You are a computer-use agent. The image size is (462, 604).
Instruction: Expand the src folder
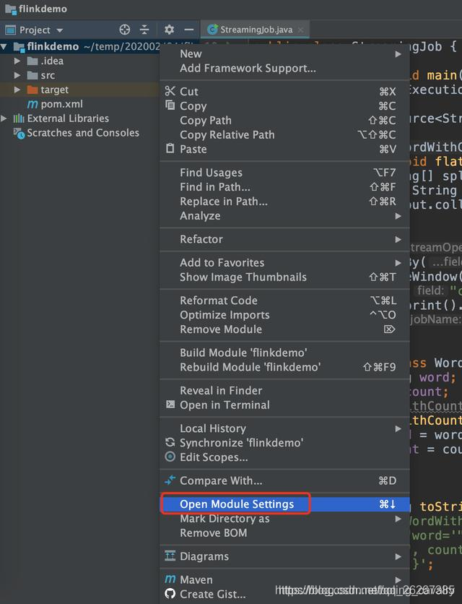pos(17,75)
